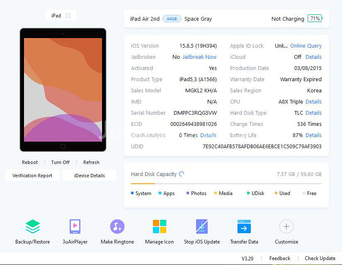Screen dimensions: 342x265
Task: Click the hard disk capacity usage bar
Action: click(226, 183)
